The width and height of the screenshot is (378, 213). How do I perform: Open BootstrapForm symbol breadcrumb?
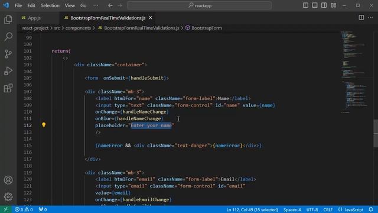pos(207,28)
